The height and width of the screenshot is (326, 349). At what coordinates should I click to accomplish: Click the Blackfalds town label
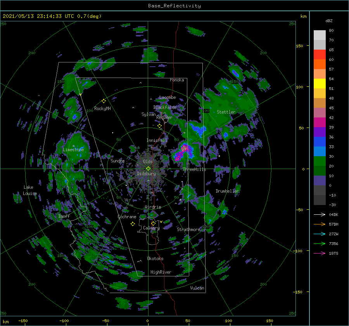pos(165,107)
